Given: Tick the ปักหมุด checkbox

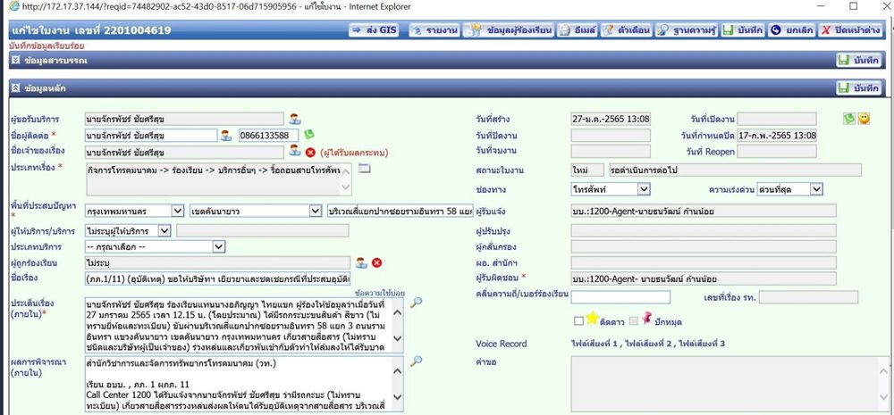Looking at the screenshot, I should pyautogui.click(x=634, y=321).
